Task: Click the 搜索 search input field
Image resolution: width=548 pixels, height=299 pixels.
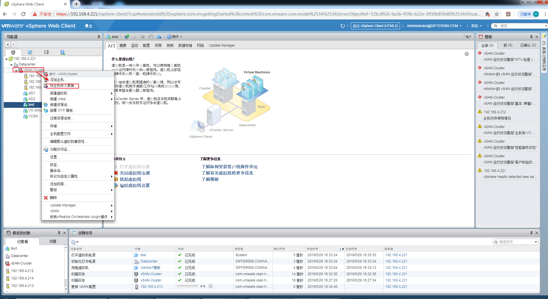Action: pyautogui.click(x=522, y=26)
